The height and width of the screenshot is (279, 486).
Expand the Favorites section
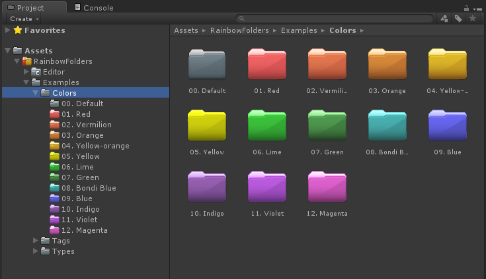7,30
